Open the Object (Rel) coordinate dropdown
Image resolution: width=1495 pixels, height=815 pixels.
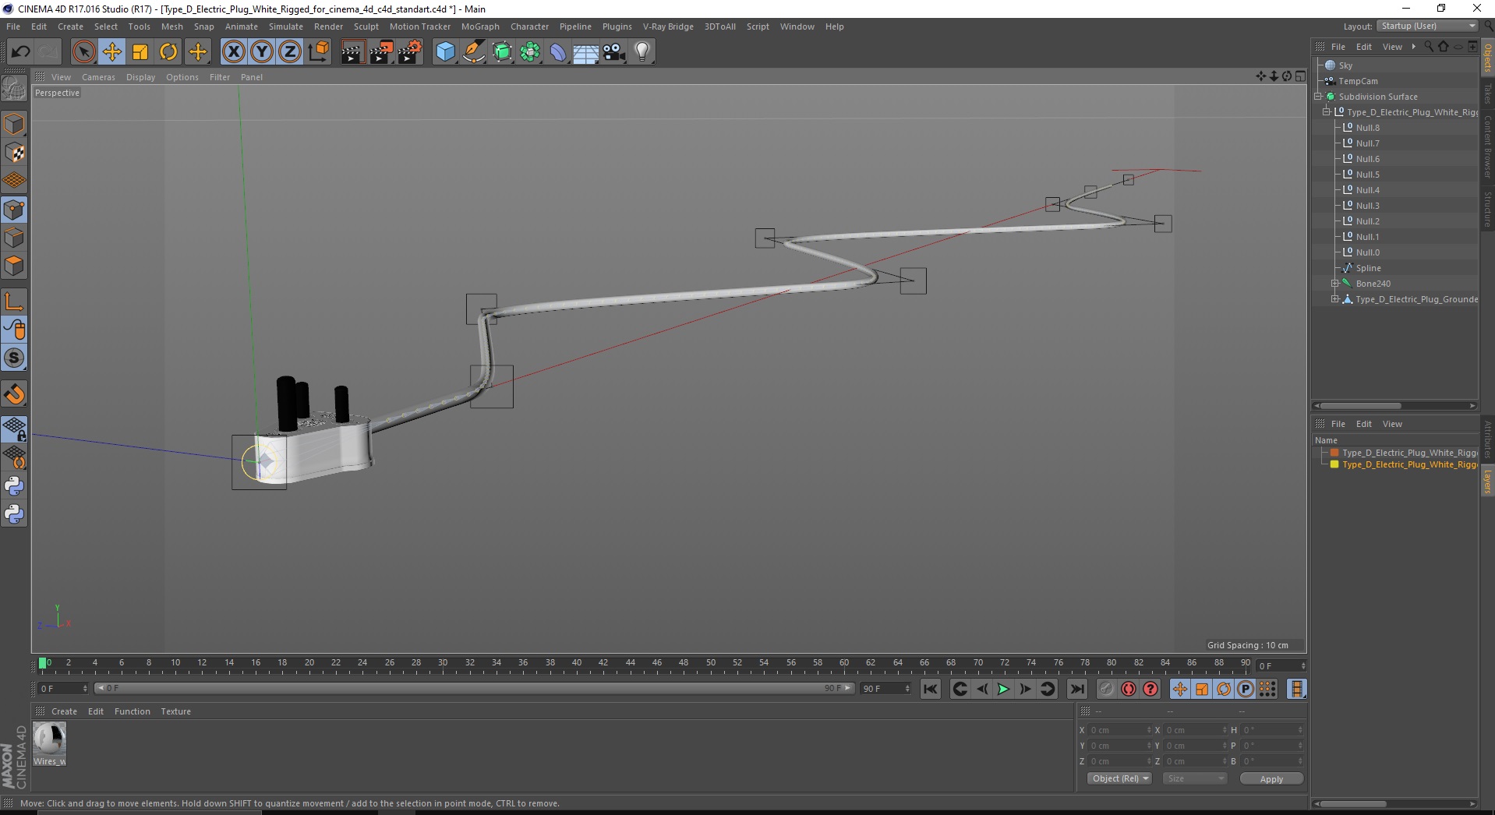coord(1119,778)
